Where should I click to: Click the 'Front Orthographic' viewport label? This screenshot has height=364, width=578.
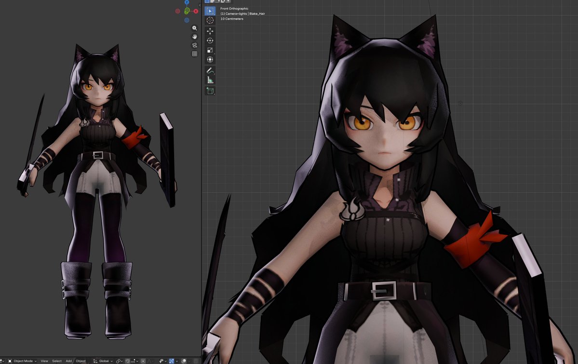234,9
